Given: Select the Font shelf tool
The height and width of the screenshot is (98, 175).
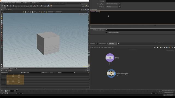Looking at the screenshot, I should tap(38, 6).
